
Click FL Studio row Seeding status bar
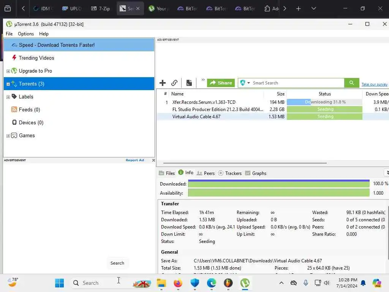coord(324,109)
